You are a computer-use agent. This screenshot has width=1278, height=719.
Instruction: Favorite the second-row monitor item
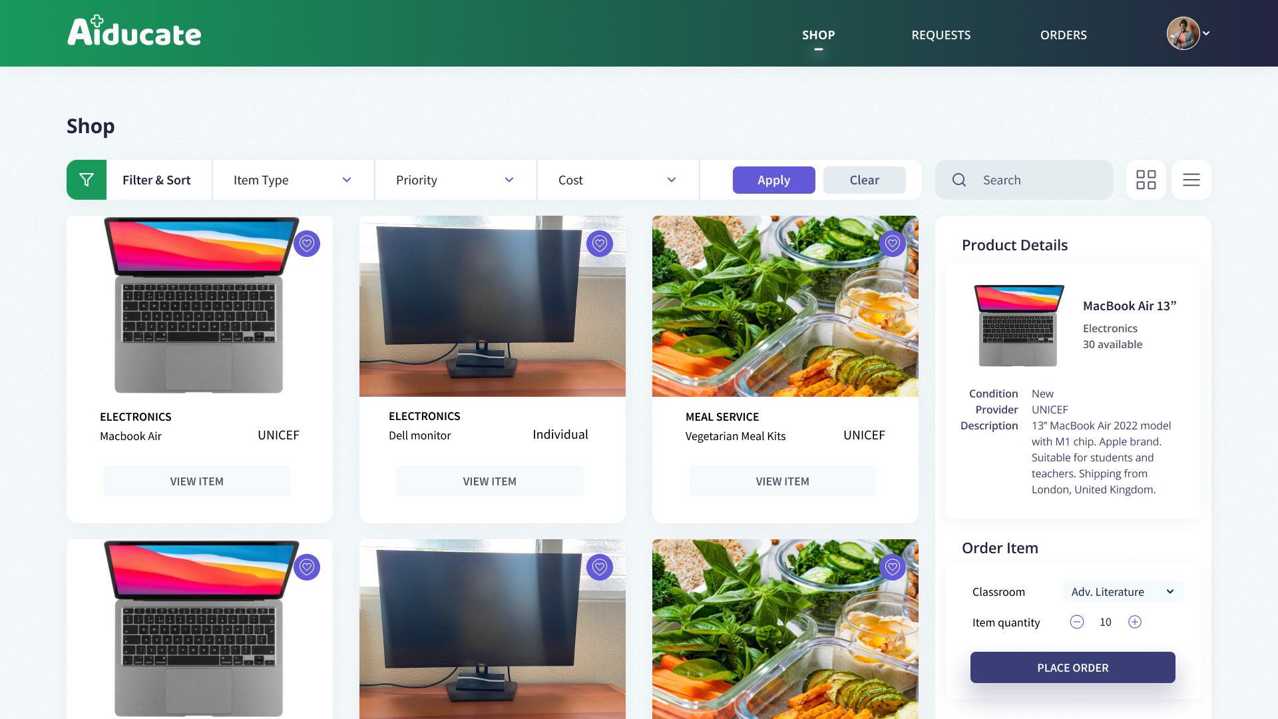600,567
